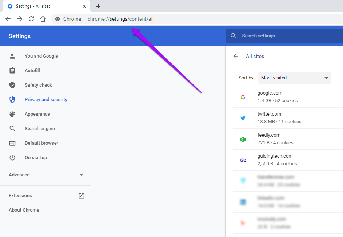Click the You and Google person icon
This screenshot has height=237, width=343.
13,56
